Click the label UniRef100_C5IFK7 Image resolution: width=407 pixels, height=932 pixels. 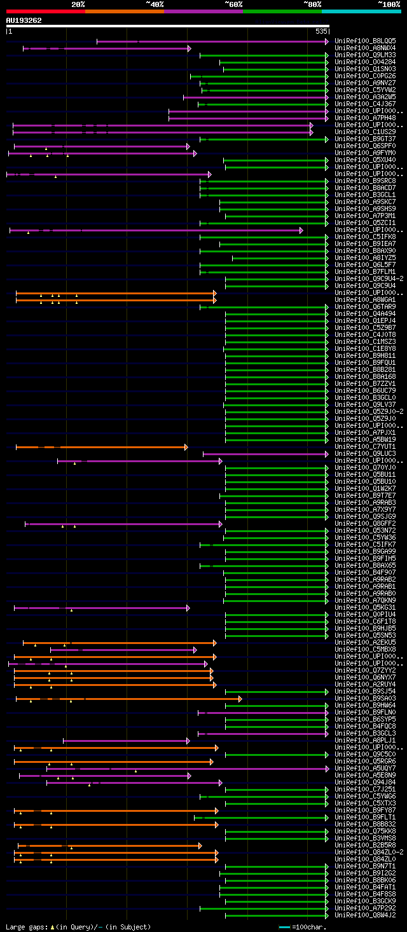pyautogui.click(x=365, y=545)
